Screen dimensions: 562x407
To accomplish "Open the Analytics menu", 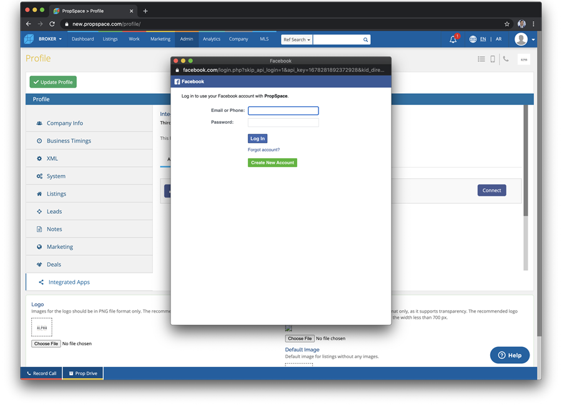I will pos(212,39).
